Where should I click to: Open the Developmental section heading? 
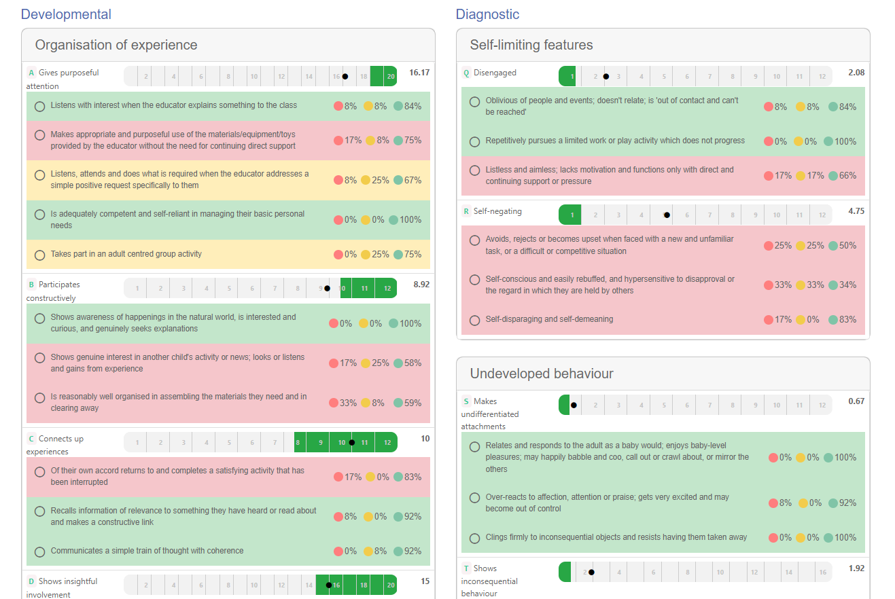66,14
